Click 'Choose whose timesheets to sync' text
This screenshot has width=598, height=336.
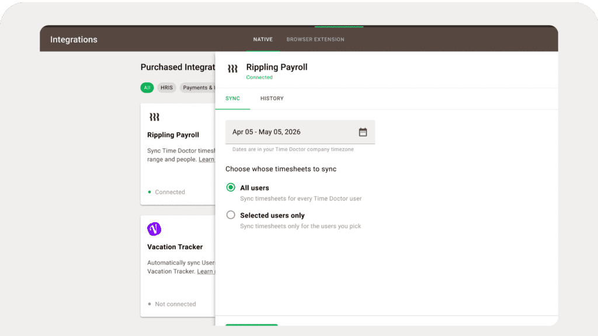pos(281,169)
